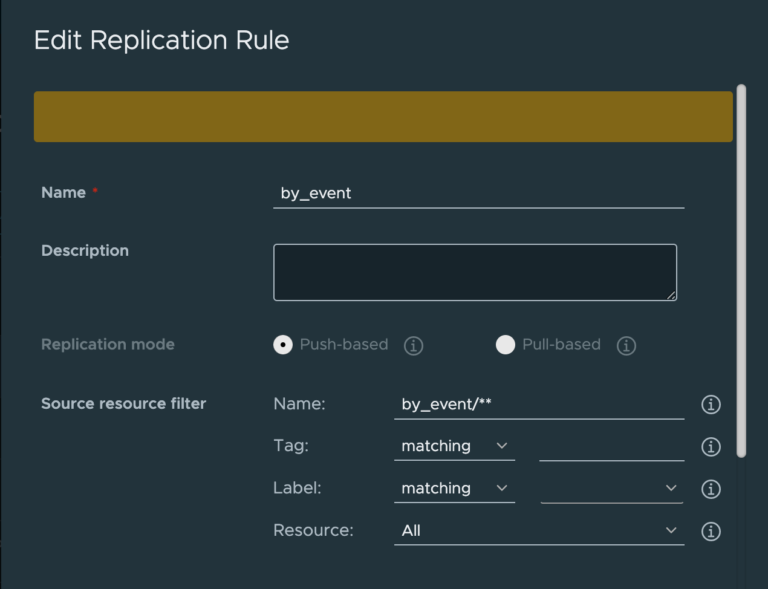Click the Edit Replication Rule heading

coord(161,40)
